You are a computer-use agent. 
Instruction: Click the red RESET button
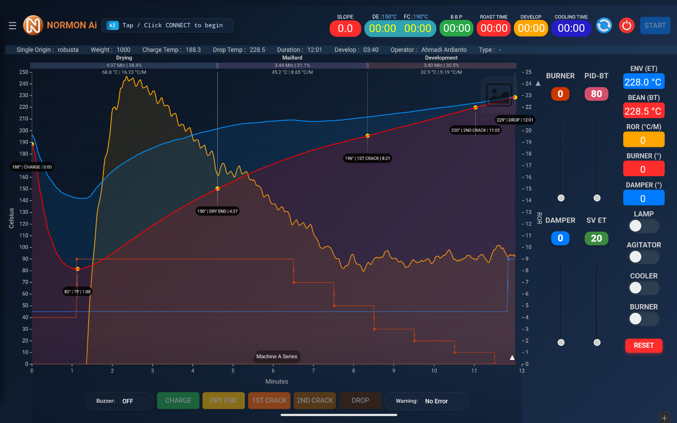tap(643, 346)
